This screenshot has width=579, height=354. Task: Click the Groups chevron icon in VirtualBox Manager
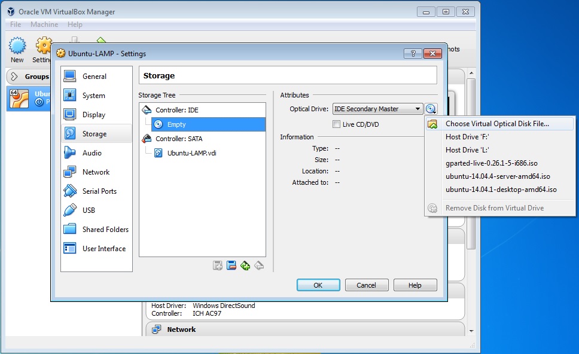click(x=14, y=77)
